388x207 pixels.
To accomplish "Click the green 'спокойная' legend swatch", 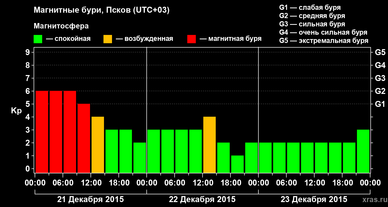I will (38, 39).
